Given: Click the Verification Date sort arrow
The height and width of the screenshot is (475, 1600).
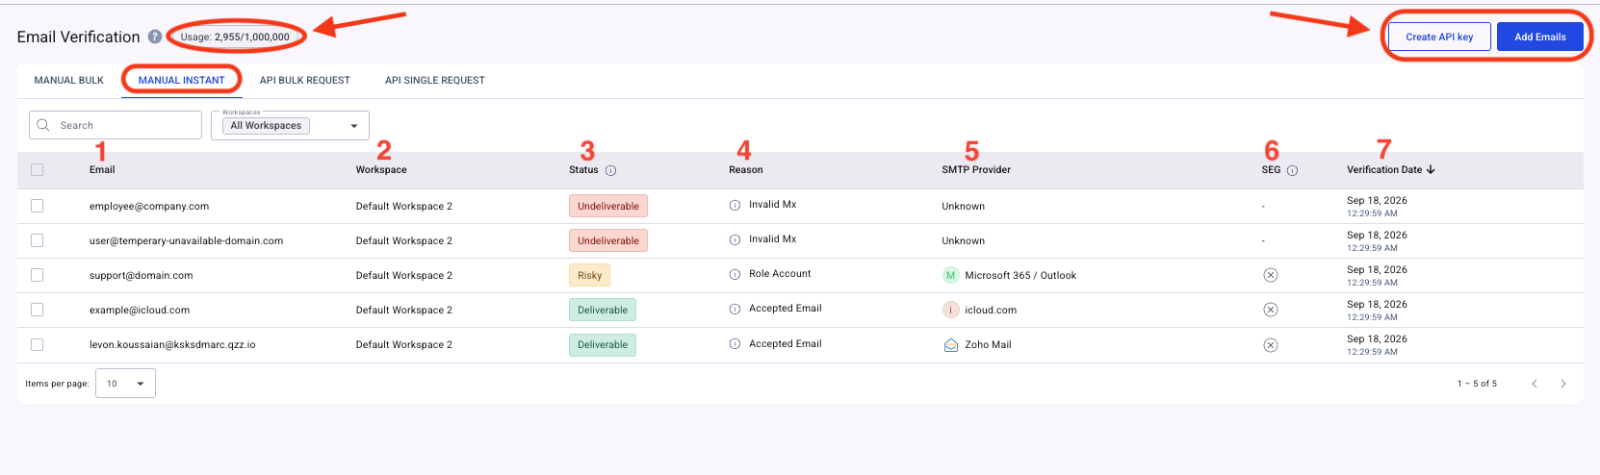Looking at the screenshot, I should (1431, 169).
